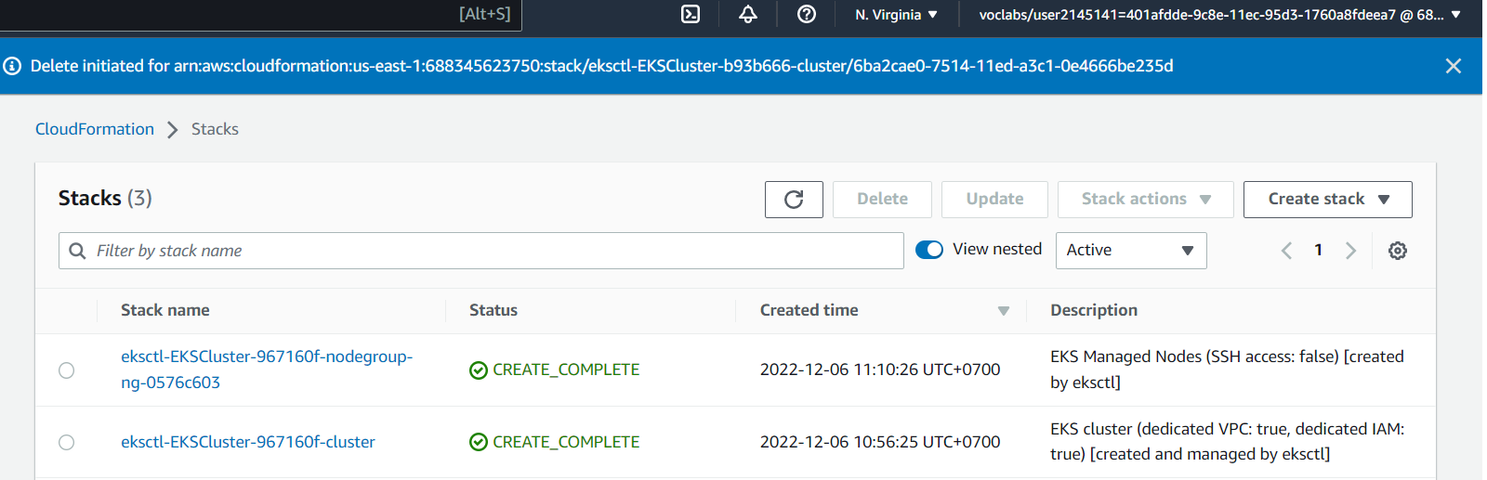Click the green check icon for 967160f-cluster stack
Viewport: 1487px width, 480px height.
479,443
